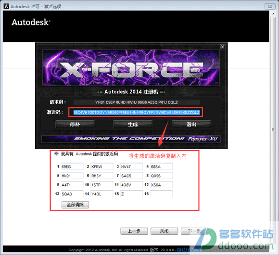Click activation field 10 containing 1STP
This screenshot has width=279, height=255.
point(102,185)
